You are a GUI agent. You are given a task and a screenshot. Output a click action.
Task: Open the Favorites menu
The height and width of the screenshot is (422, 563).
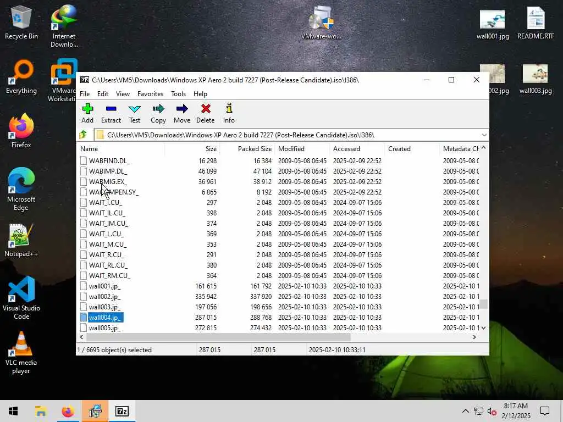coord(150,94)
